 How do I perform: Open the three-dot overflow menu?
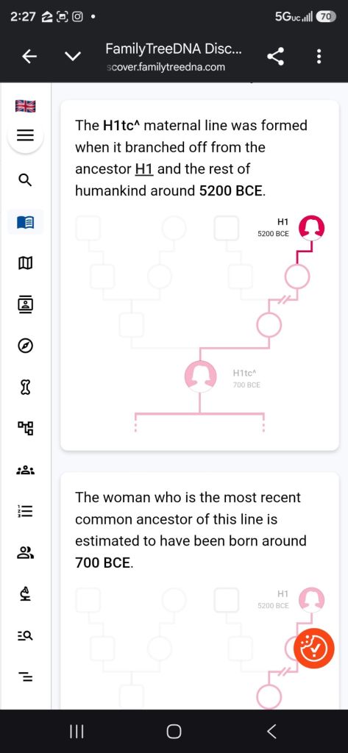pos(319,57)
